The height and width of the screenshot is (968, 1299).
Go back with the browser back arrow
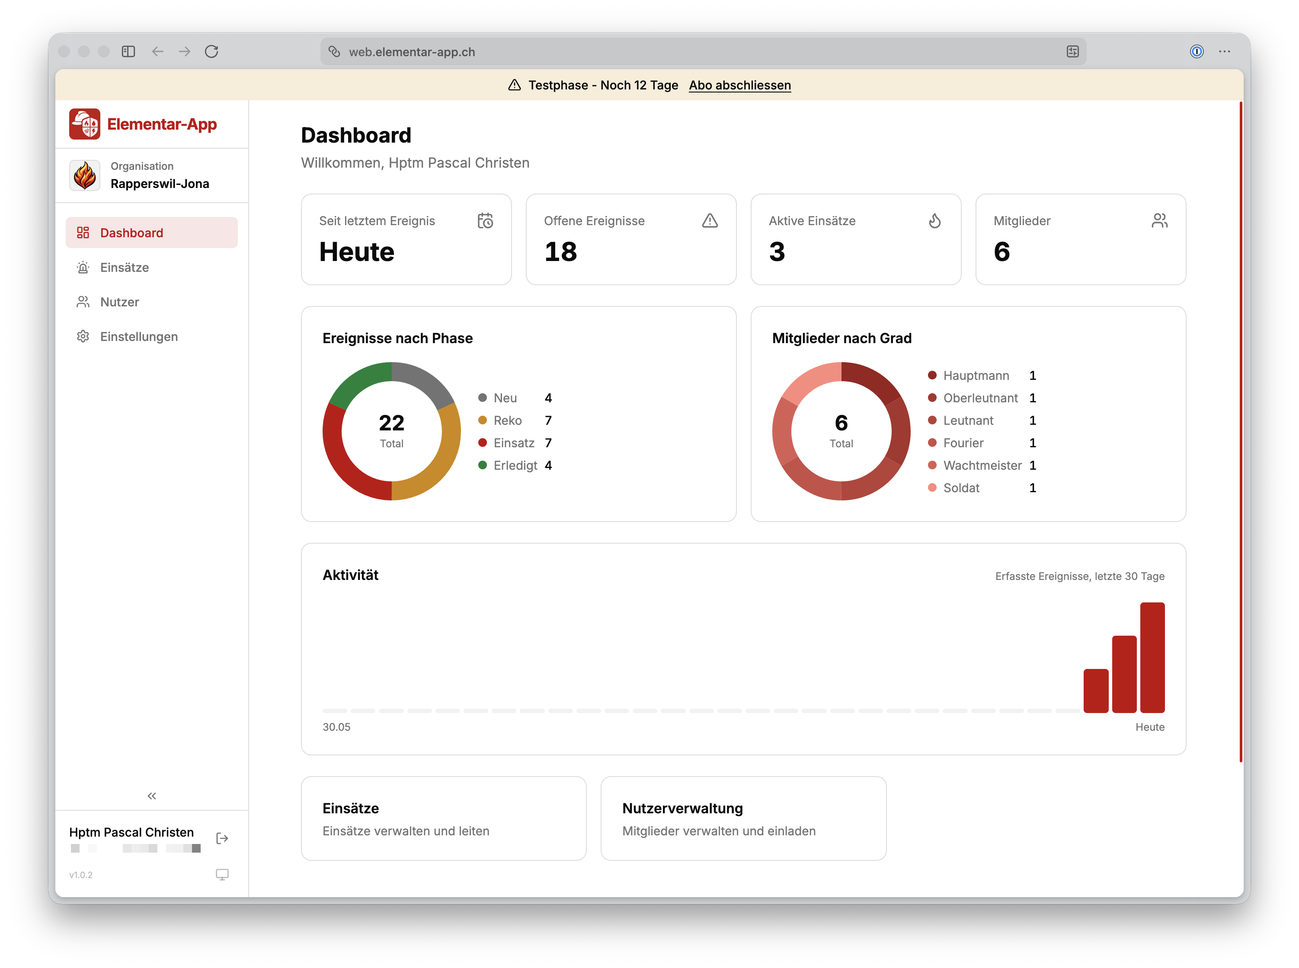pyautogui.click(x=158, y=51)
